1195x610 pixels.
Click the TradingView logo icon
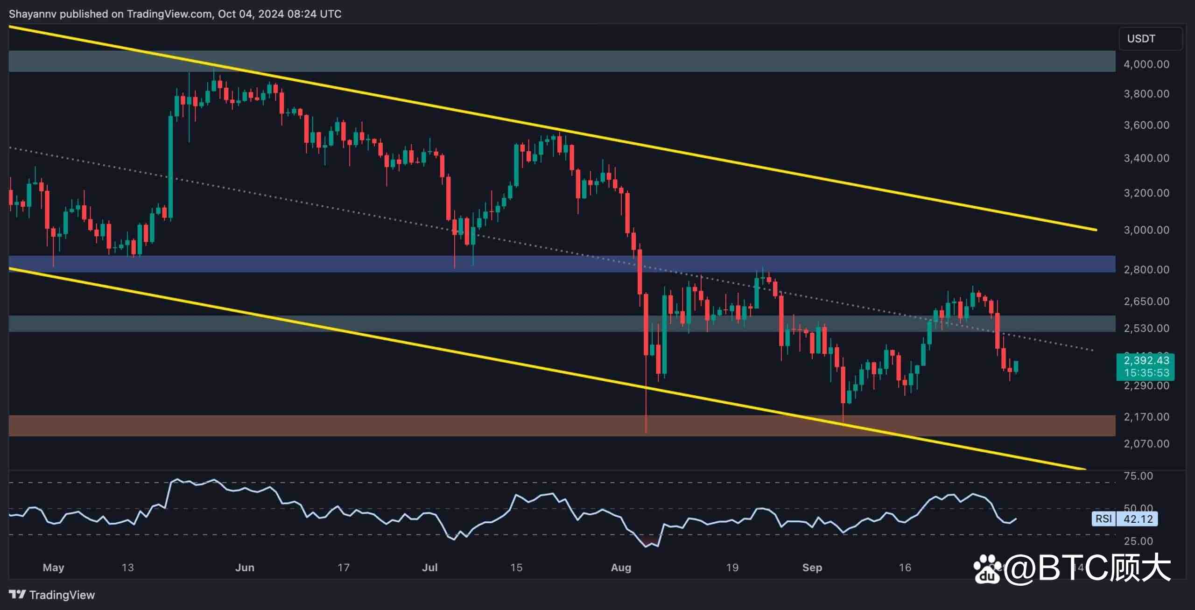click(17, 594)
